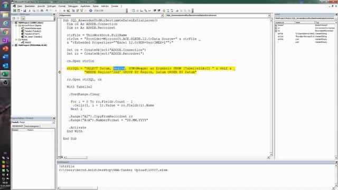The image size is (338, 190).
Task: Click the Find binoculars toolbar icon
Action: 42,11
